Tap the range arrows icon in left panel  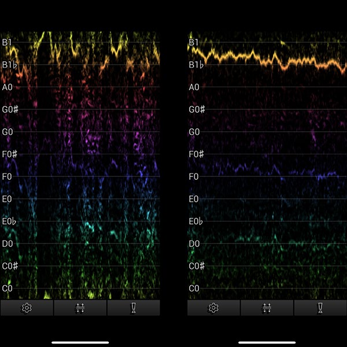point(80,308)
